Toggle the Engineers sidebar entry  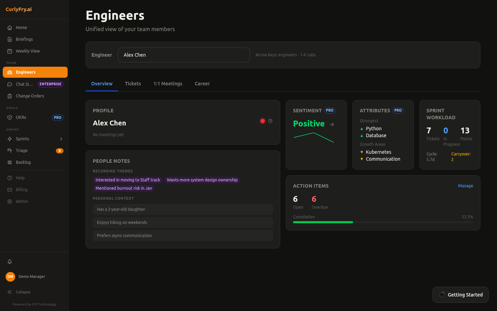point(26,72)
